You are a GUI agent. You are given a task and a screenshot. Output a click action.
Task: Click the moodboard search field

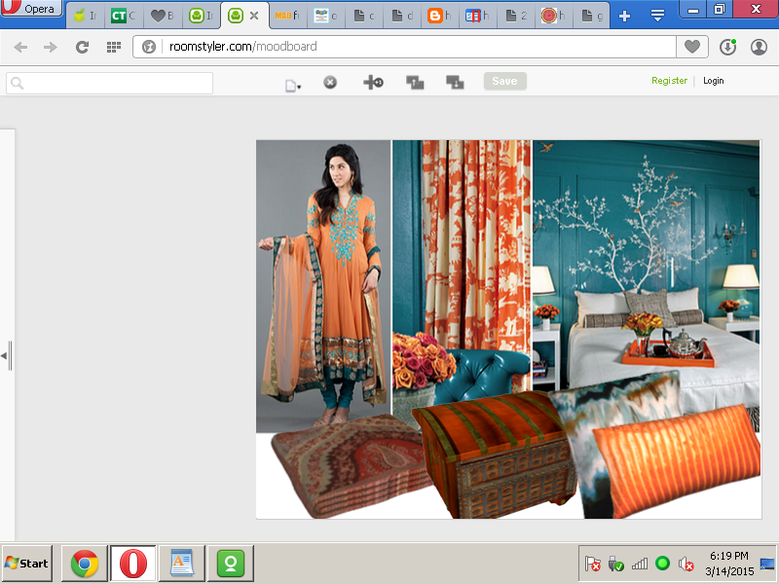tap(109, 84)
